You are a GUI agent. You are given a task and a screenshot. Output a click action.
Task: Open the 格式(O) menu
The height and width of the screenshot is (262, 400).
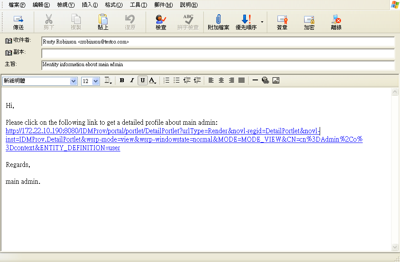(114, 5)
